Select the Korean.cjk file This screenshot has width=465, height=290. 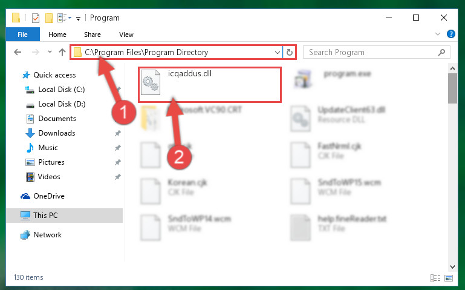click(187, 182)
